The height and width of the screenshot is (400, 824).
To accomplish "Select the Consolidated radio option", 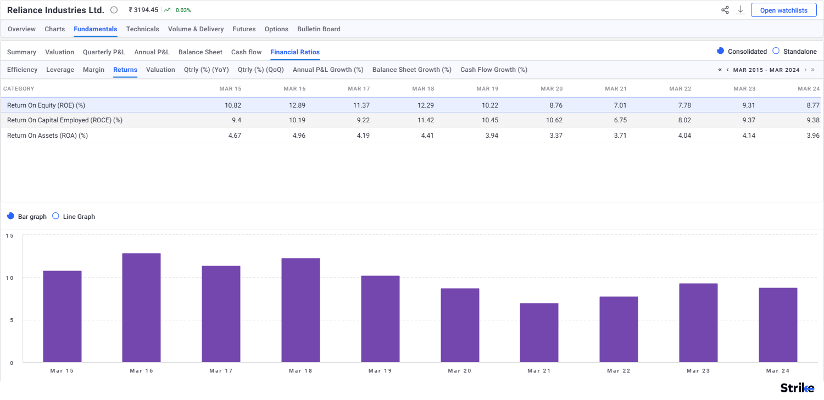I will click(x=721, y=51).
